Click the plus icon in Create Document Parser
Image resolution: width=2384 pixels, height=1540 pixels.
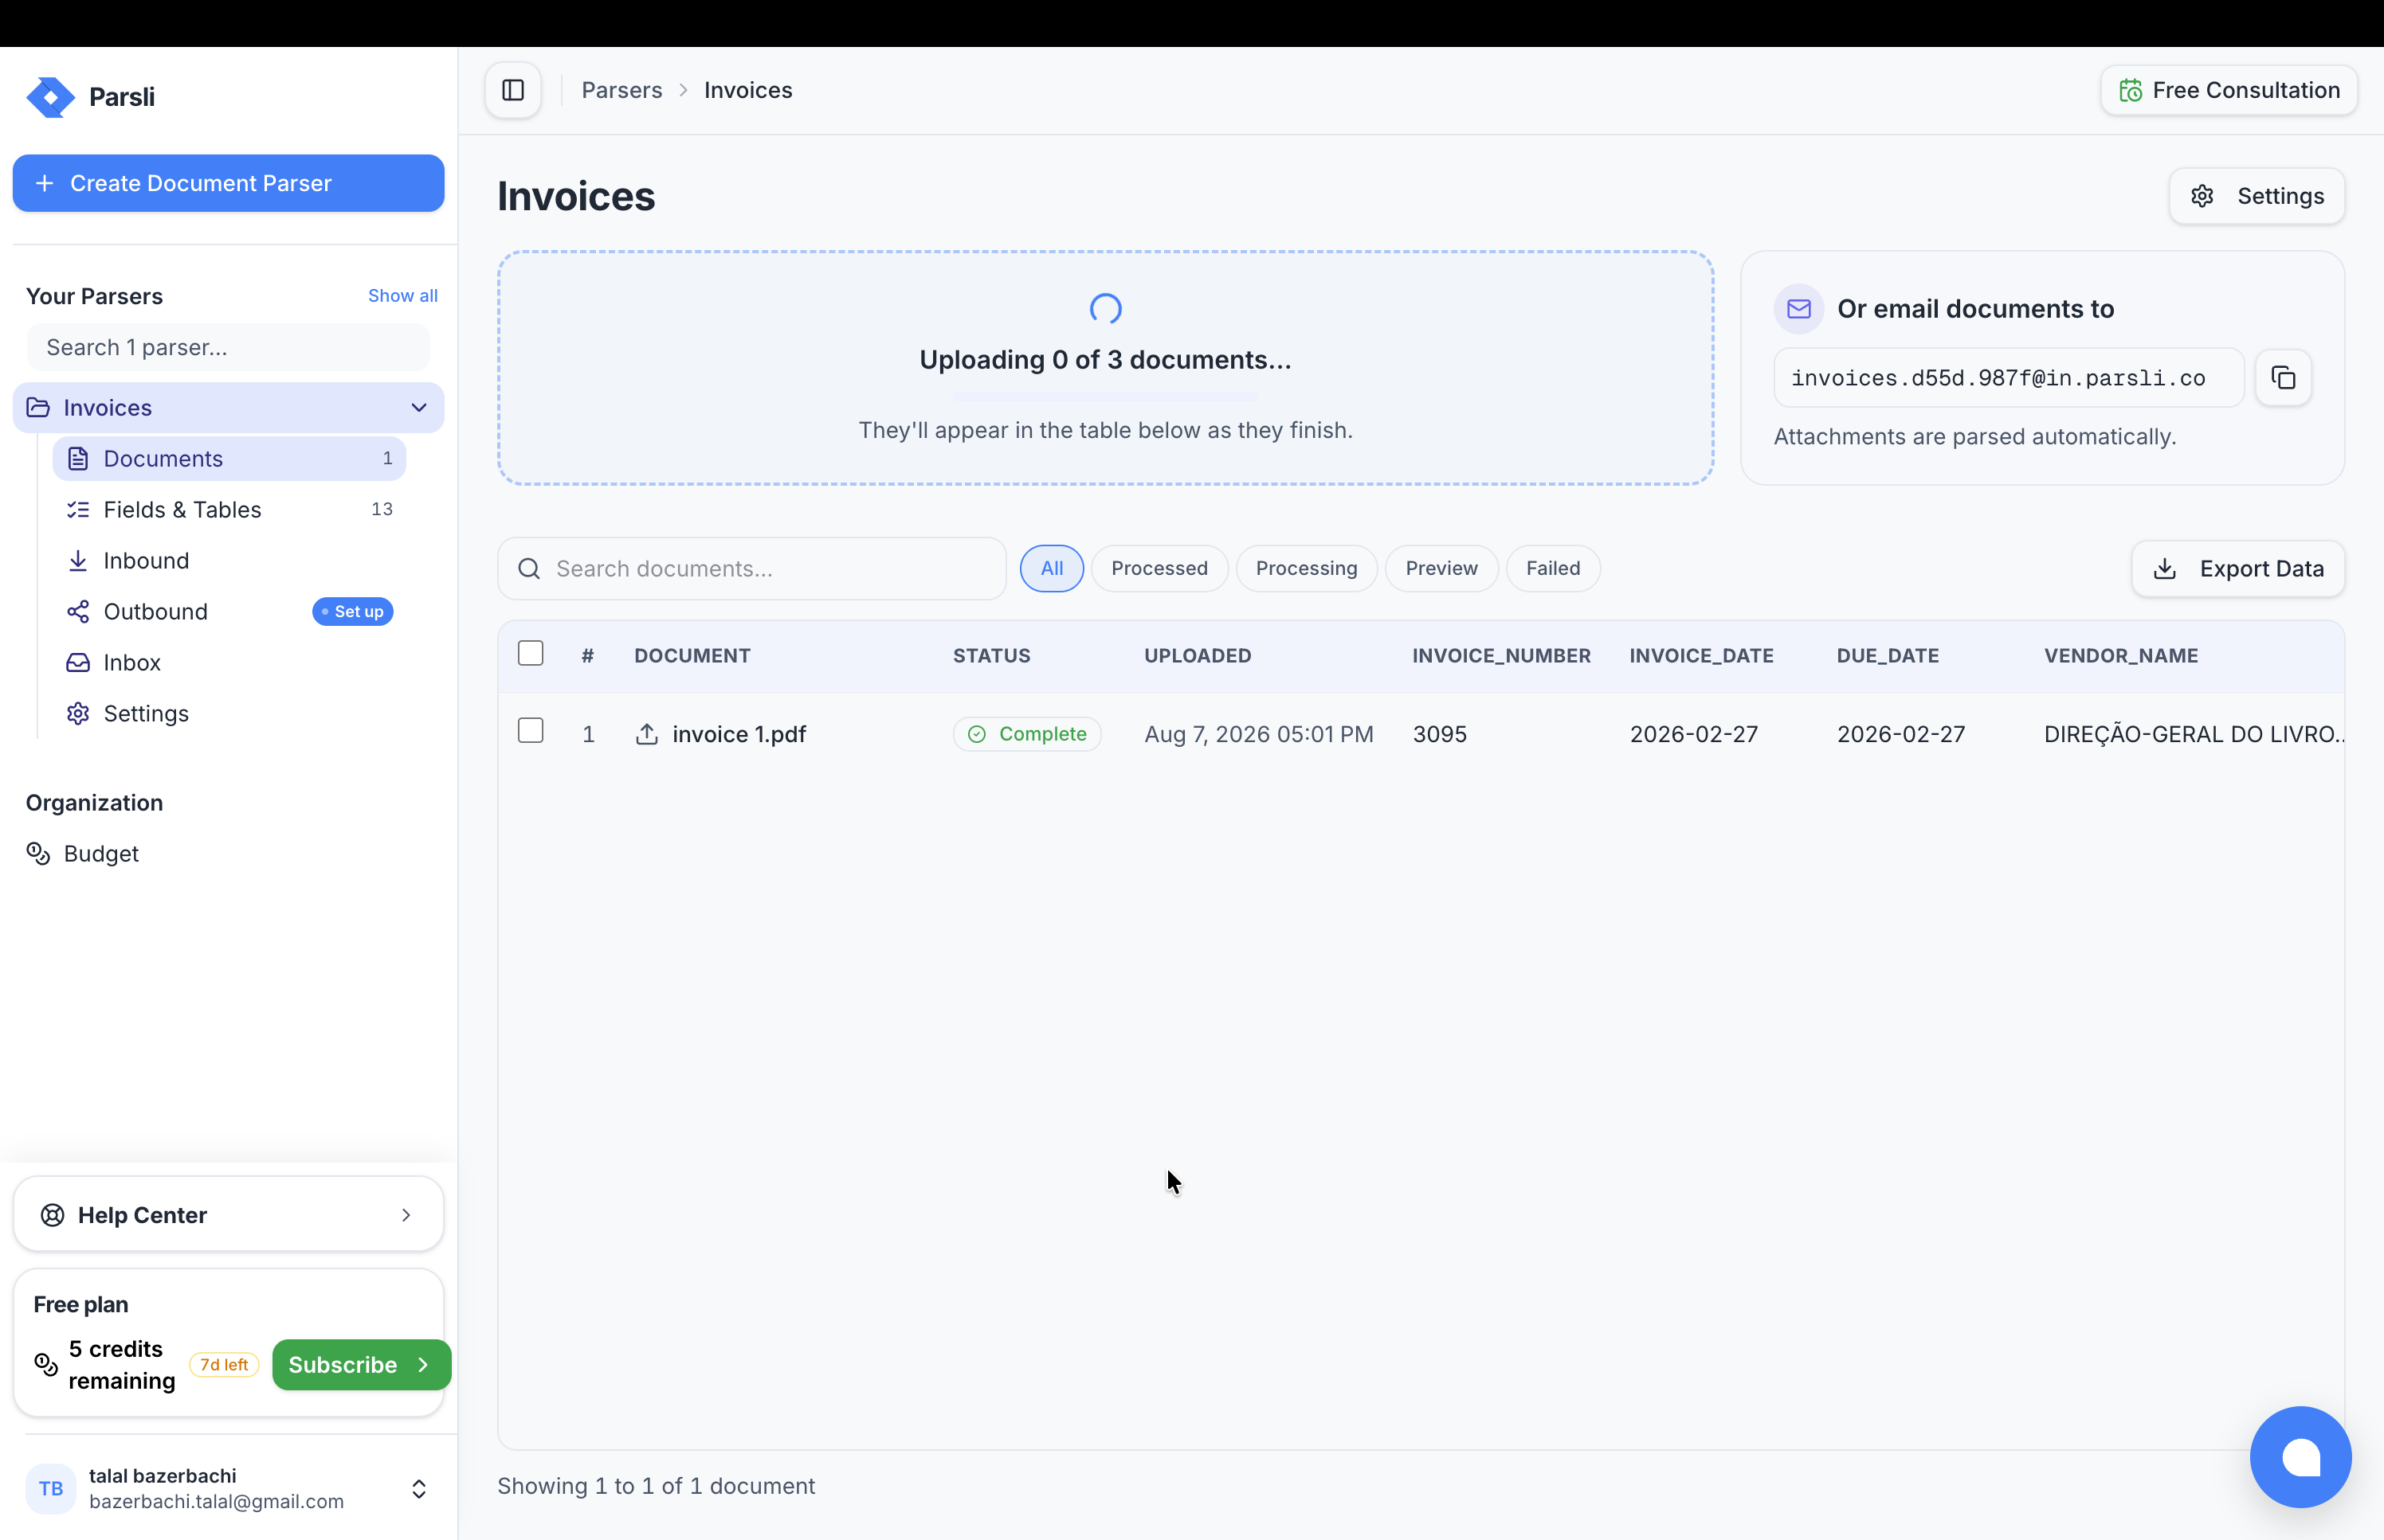44,183
